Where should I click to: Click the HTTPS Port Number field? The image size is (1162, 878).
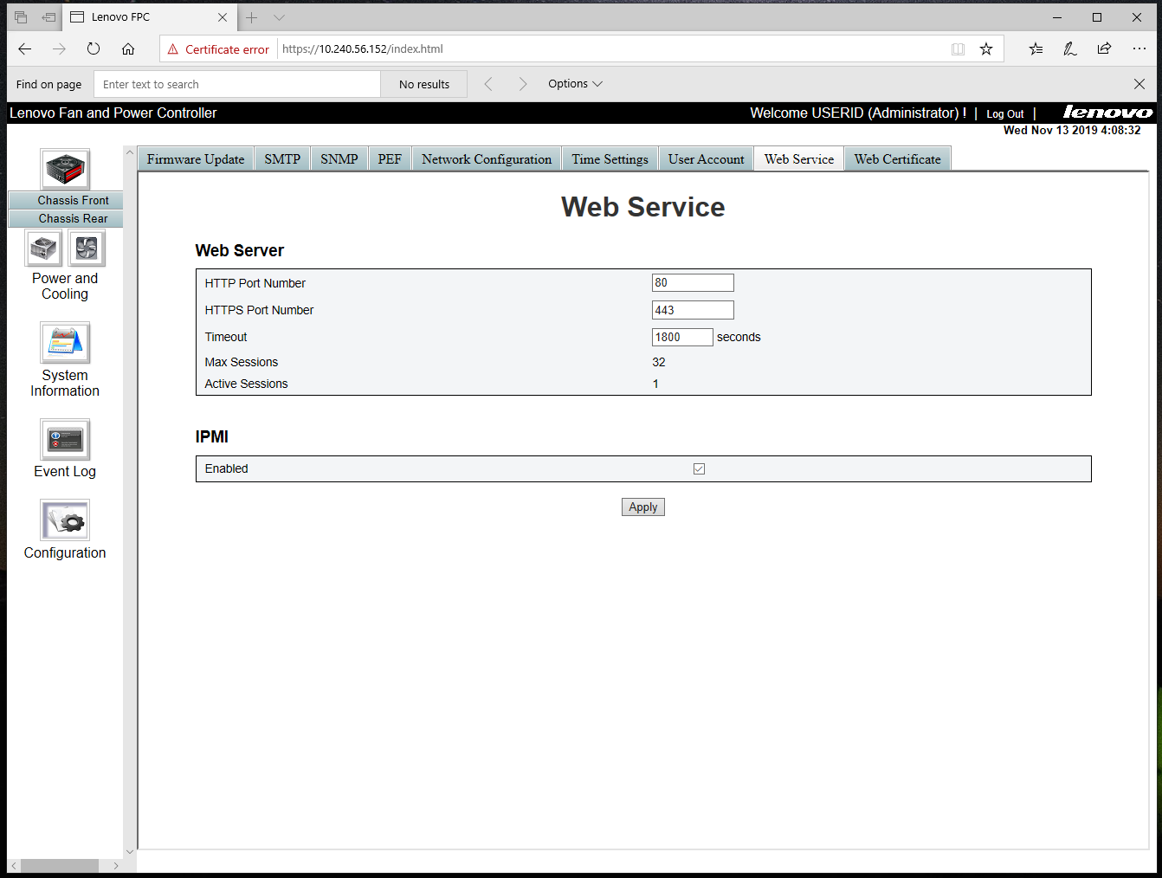(692, 310)
